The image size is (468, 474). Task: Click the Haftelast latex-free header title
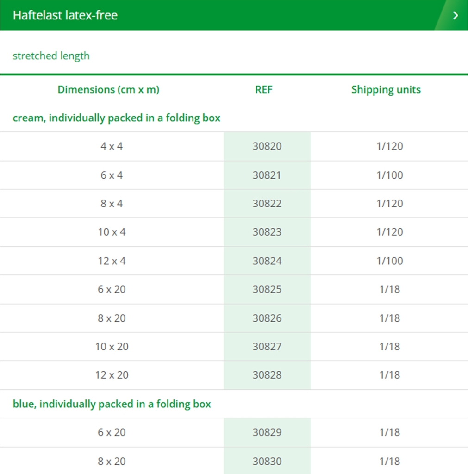pos(65,15)
